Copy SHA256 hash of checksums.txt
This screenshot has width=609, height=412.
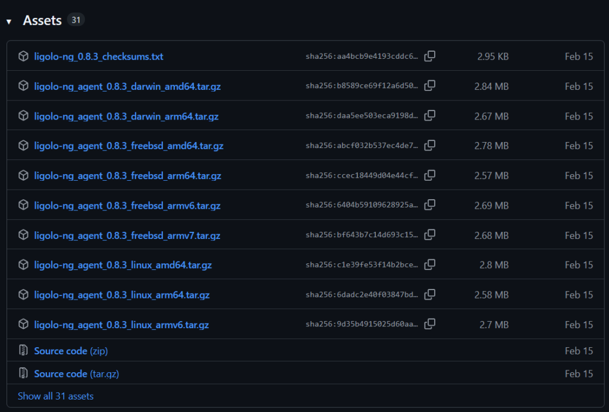(429, 56)
